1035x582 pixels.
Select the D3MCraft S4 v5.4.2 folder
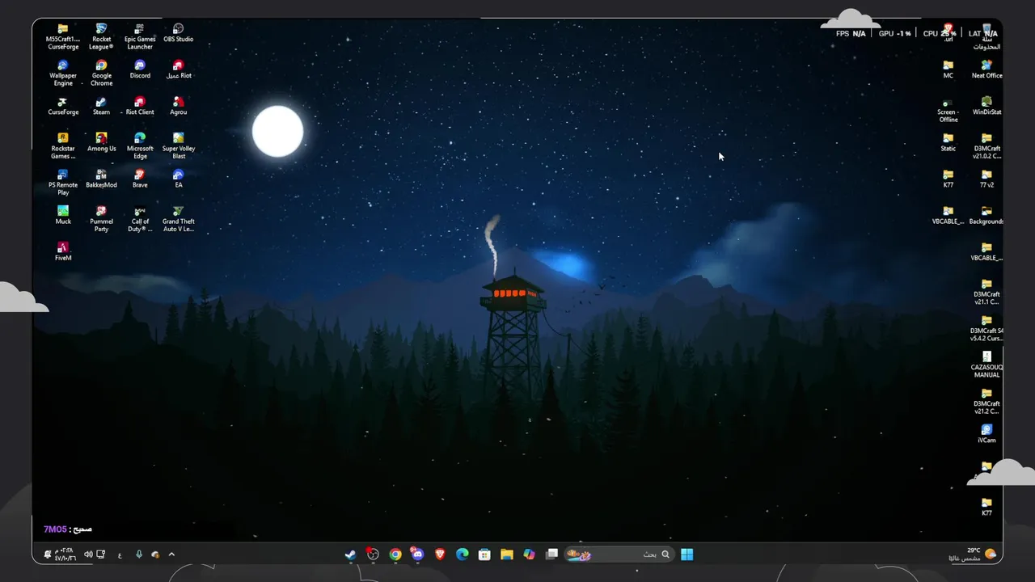[x=986, y=328]
